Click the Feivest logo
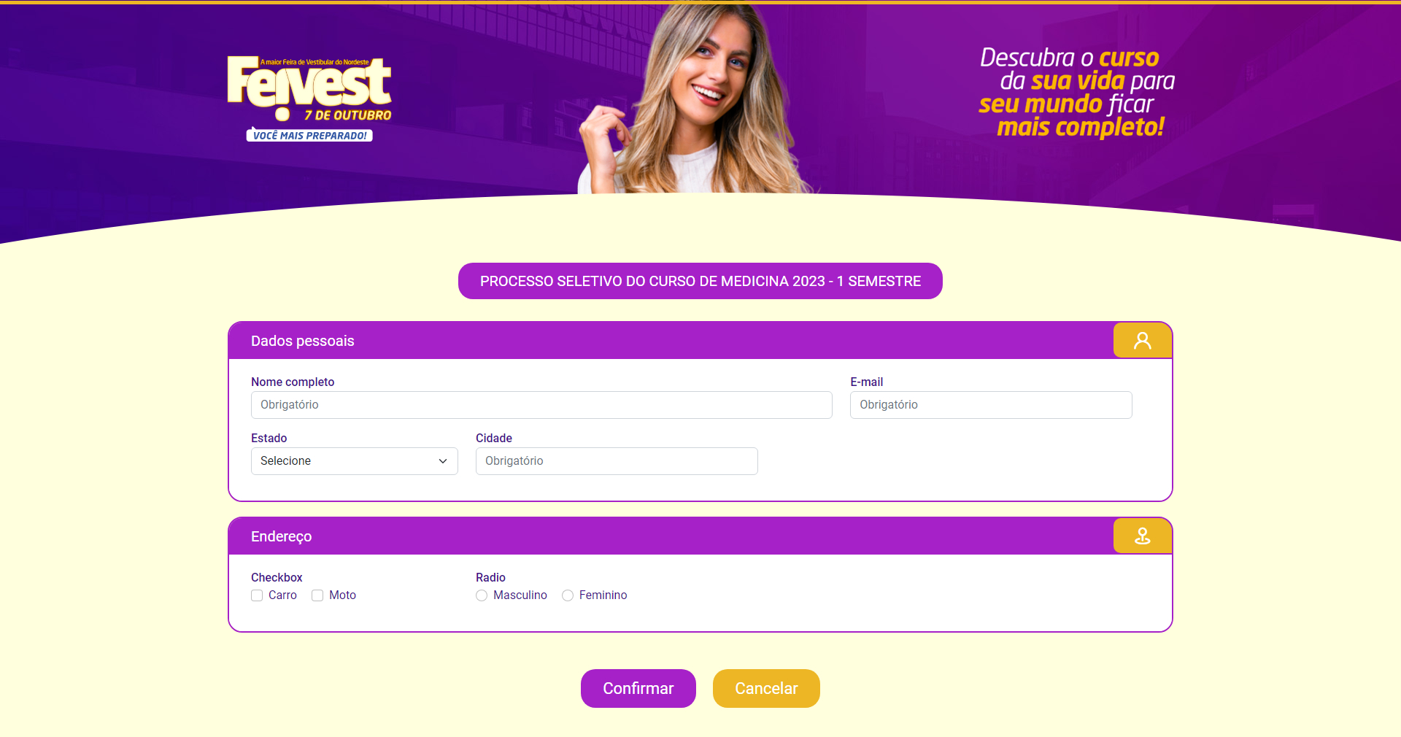This screenshot has height=737, width=1401. [x=309, y=88]
